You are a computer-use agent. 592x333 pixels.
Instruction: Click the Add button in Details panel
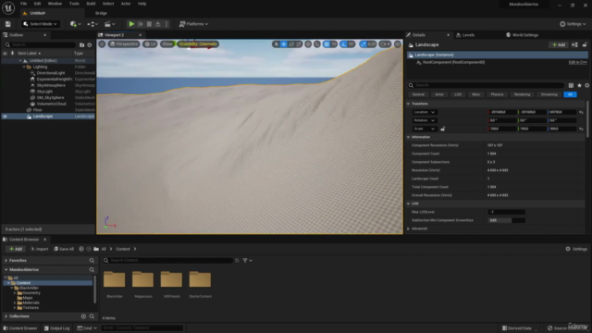click(x=559, y=44)
